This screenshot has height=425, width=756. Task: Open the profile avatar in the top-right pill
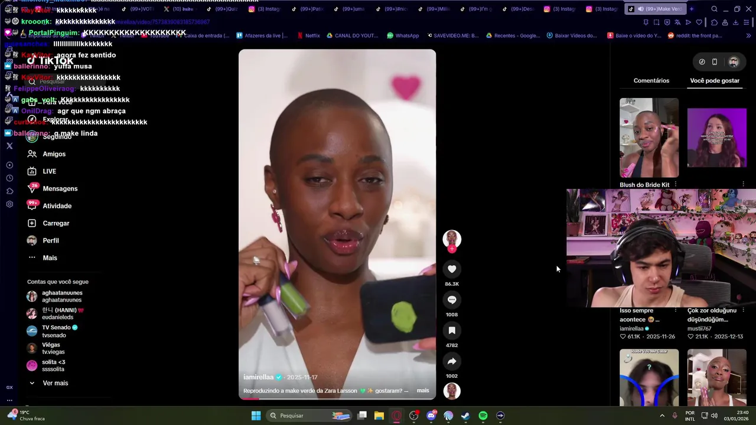coord(734,62)
